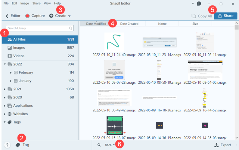Image resolution: width=239 pixels, height=150 pixels.
Task: Collapse the Tags tree node
Action: (5, 122)
